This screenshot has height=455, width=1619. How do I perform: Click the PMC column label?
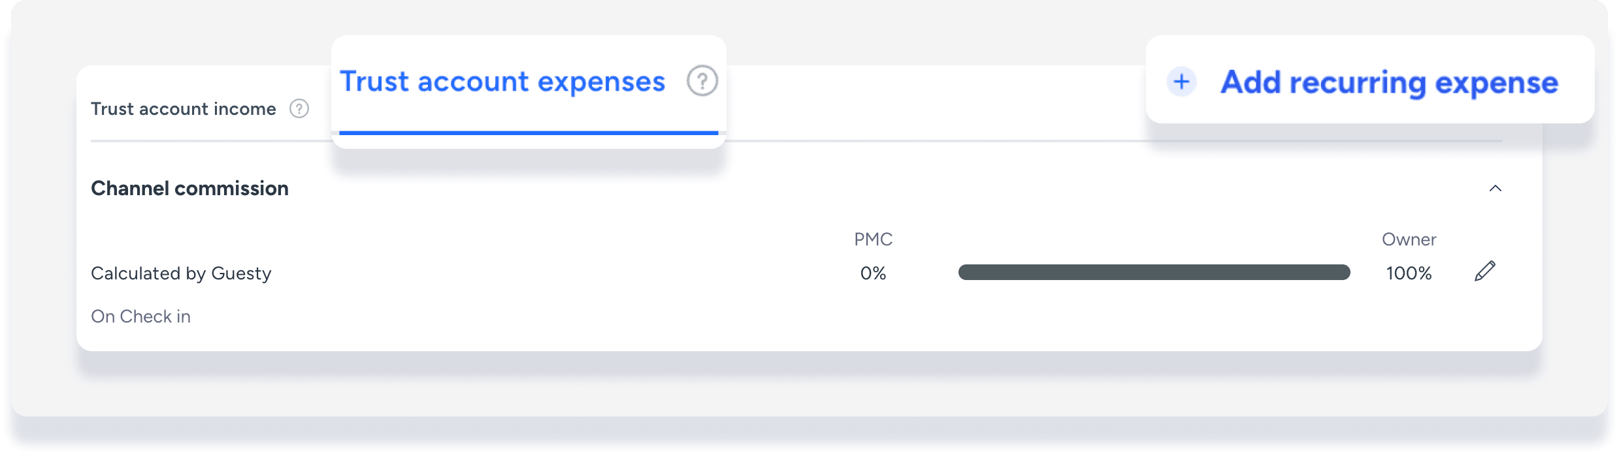point(873,240)
